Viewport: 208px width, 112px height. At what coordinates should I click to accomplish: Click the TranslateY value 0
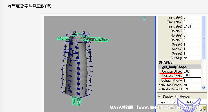(x=185, y=22)
